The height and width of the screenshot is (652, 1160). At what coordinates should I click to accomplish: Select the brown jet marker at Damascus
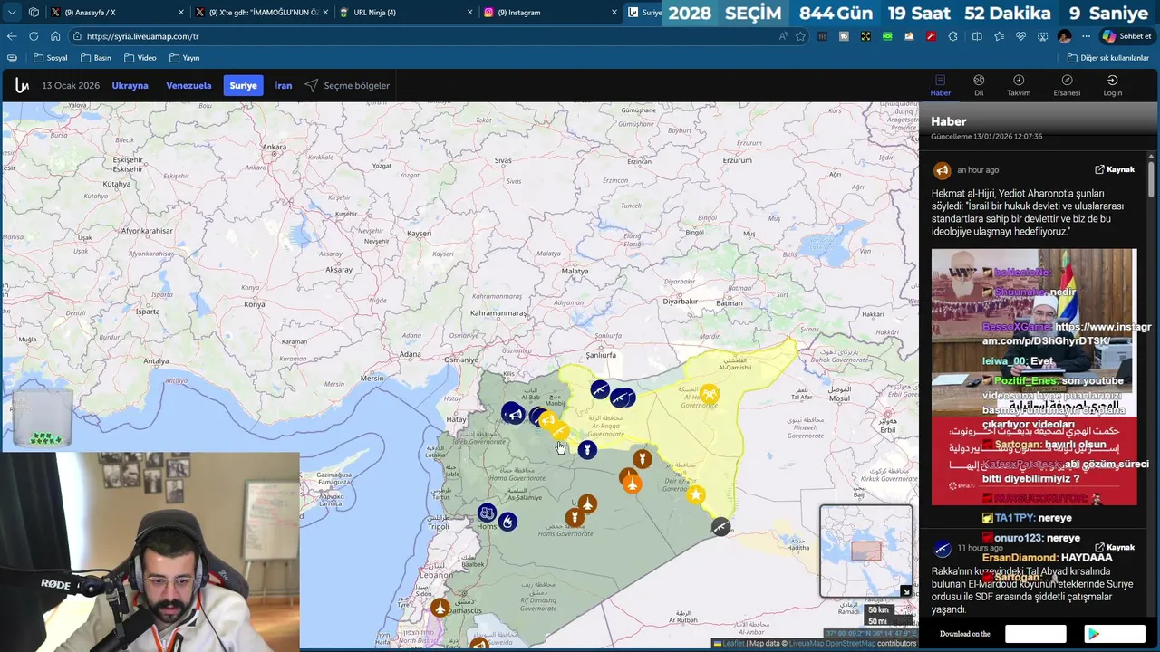point(440,608)
